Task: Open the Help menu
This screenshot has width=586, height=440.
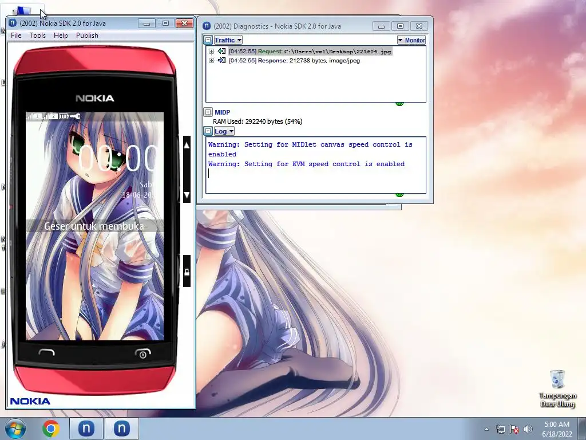Action: click(61, 35)
